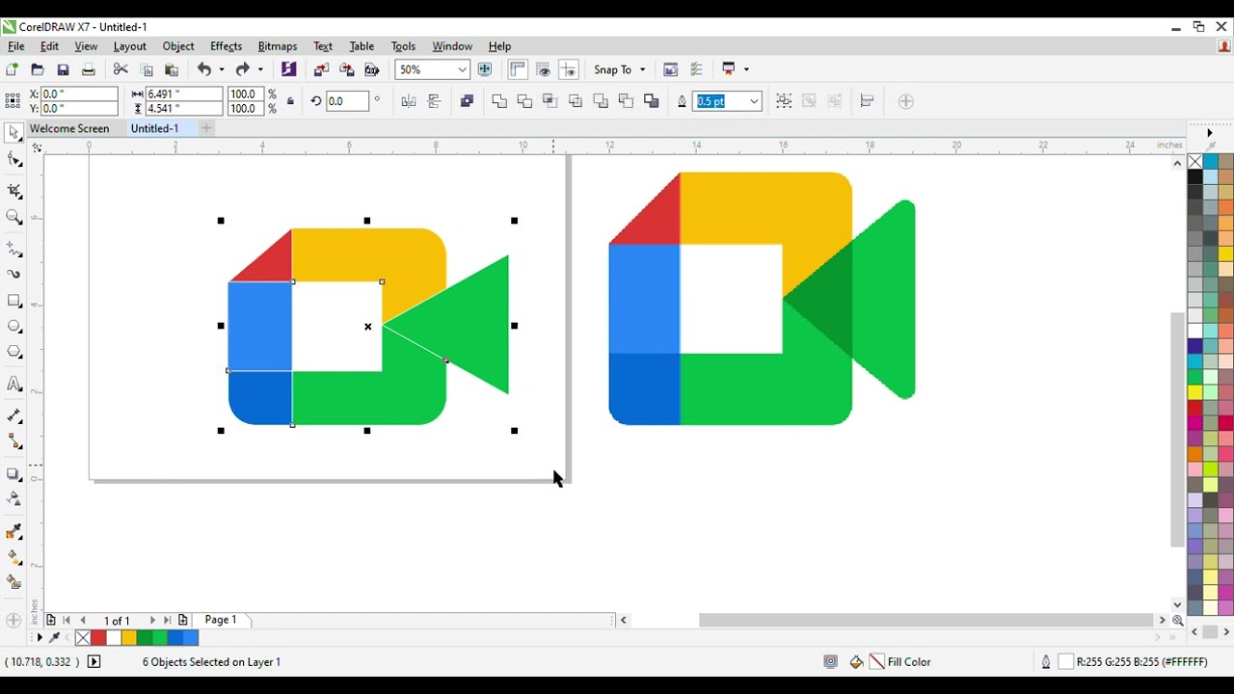Select the Interactive Fill tool
The height and width of the screenshot is (694, 1234).
tap(13, 556)
